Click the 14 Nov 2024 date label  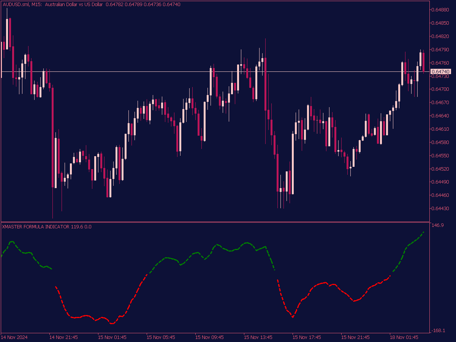pos(14,337)
